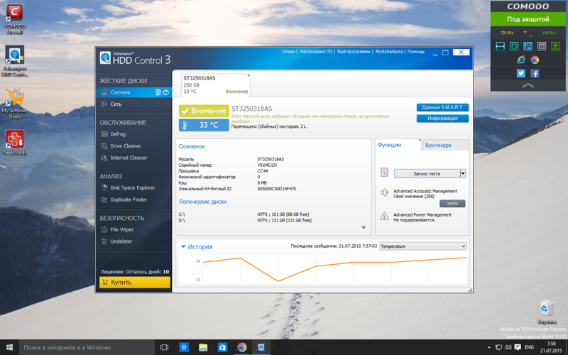Viewport: 568px width, 355px height.
Task: Open the Temperature history dropdown
Action: [x=422, y=246]
